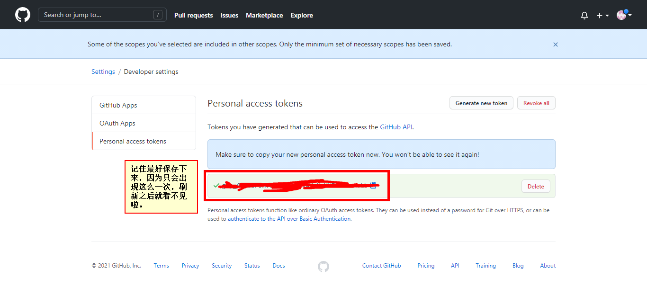Viewport: 647px width, 296px height.
Task: Click the © 2021 GitHub, Inc. text
Action: click(x=117, y=266)
